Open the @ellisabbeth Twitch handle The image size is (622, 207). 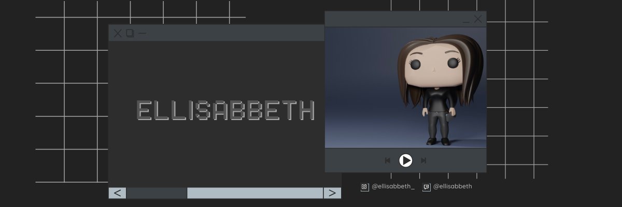point(453,186)
